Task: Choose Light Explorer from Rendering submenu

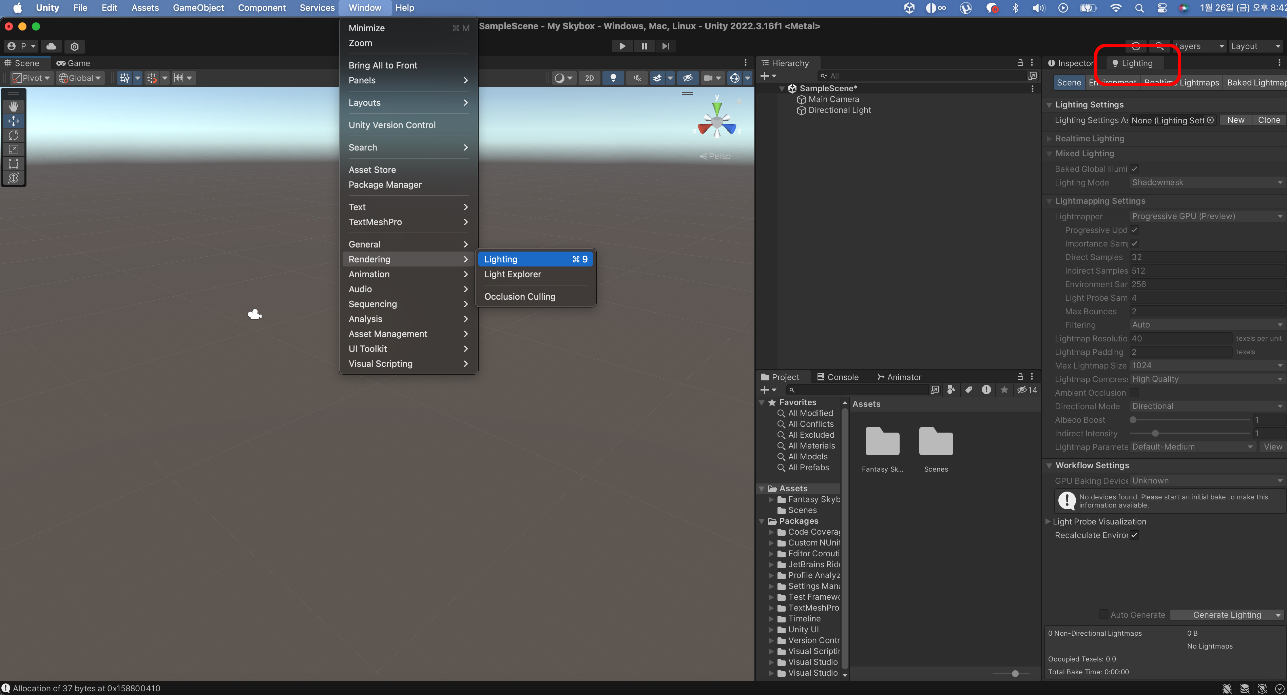Action: point(513,274)
